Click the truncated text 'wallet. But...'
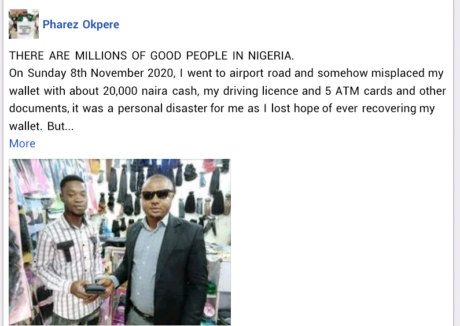 tap(41, 126)
